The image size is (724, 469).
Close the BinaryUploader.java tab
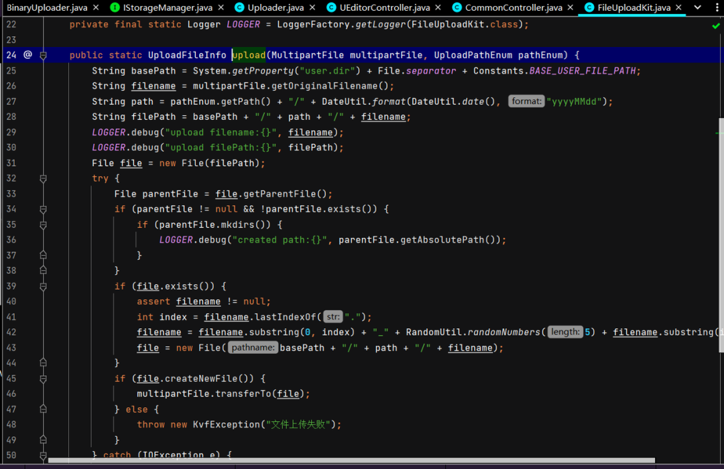pyautogui.click(x=95, y=8)
